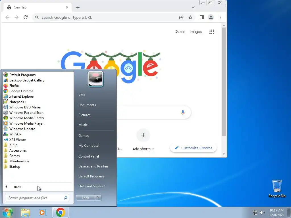Open Devices and Printers
Viewport: 291px width, 218px height.
(93, 166)
